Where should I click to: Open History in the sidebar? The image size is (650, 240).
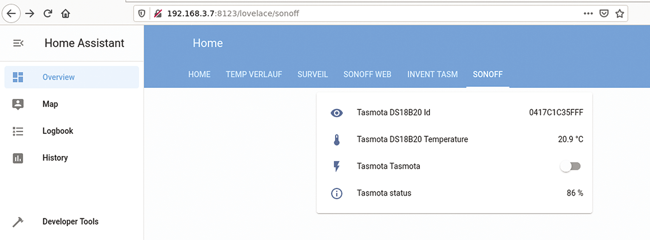(72, 158)
